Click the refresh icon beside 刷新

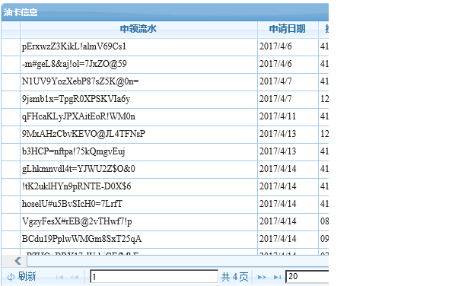[11, 278]
